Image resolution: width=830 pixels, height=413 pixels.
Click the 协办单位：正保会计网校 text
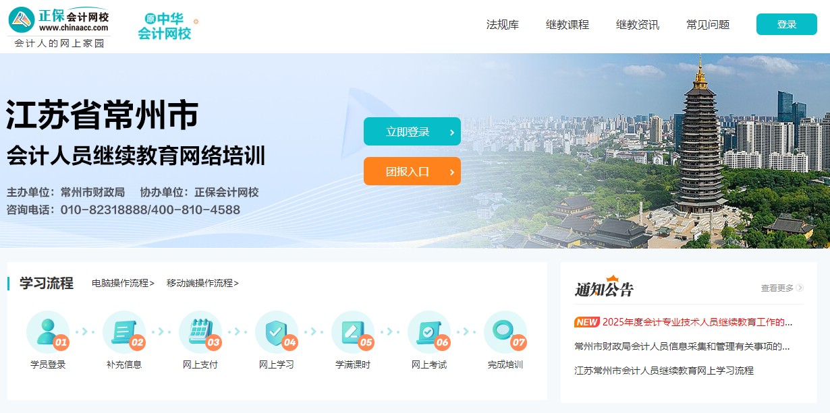(x=199, y=192)
